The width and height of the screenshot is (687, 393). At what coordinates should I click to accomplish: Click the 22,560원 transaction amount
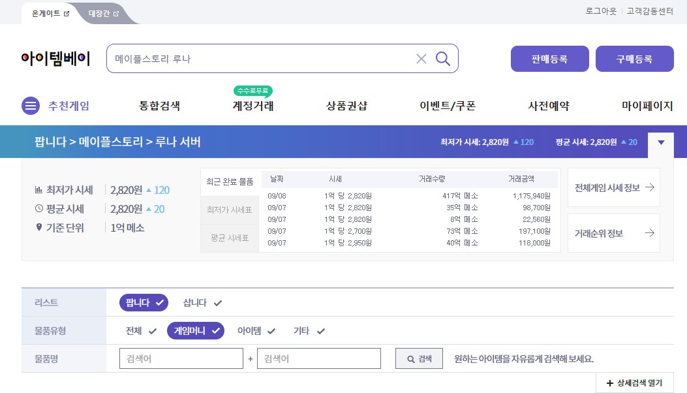click(x=536, y=219)
